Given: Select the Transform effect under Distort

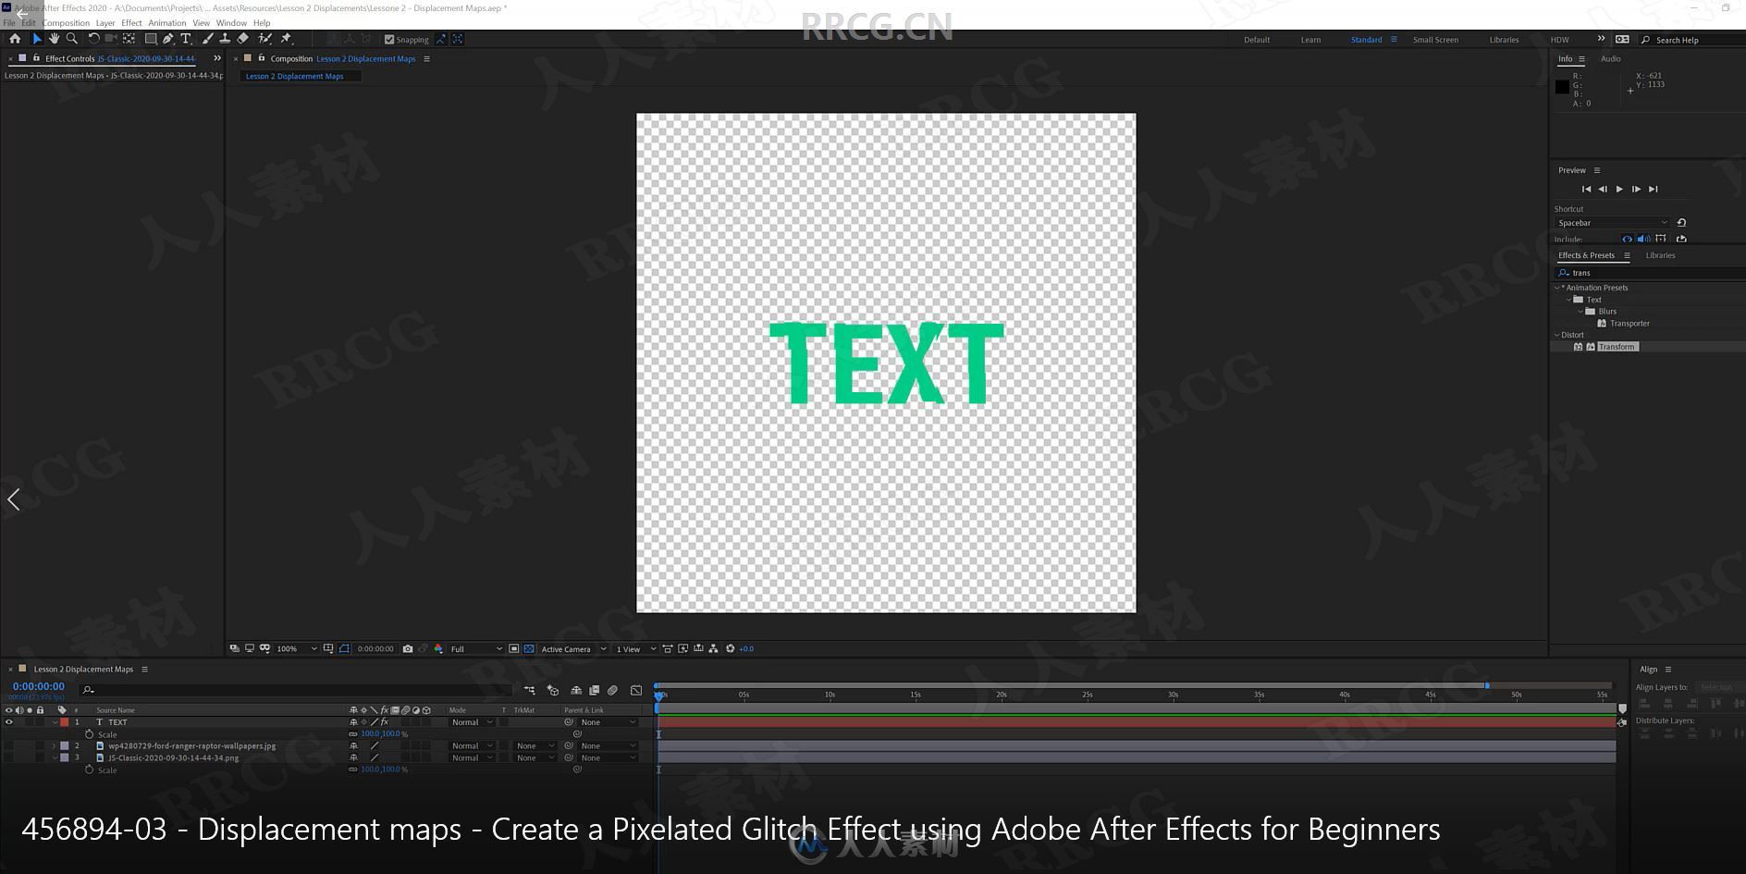Looking at the screenshot, I should pos(1617,347).
